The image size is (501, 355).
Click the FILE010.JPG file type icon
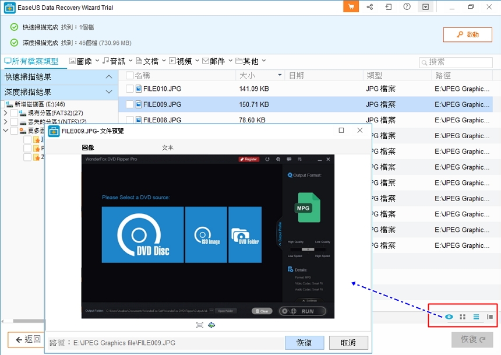[138, 89]
